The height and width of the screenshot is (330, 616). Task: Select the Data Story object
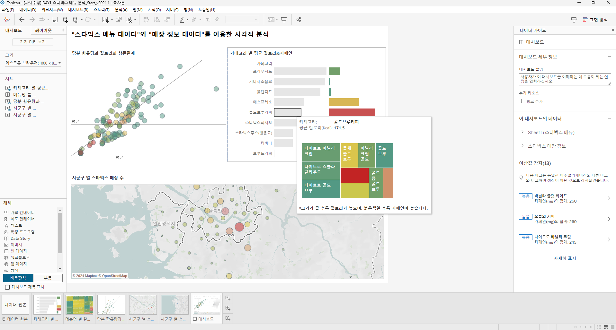point(20,238)
